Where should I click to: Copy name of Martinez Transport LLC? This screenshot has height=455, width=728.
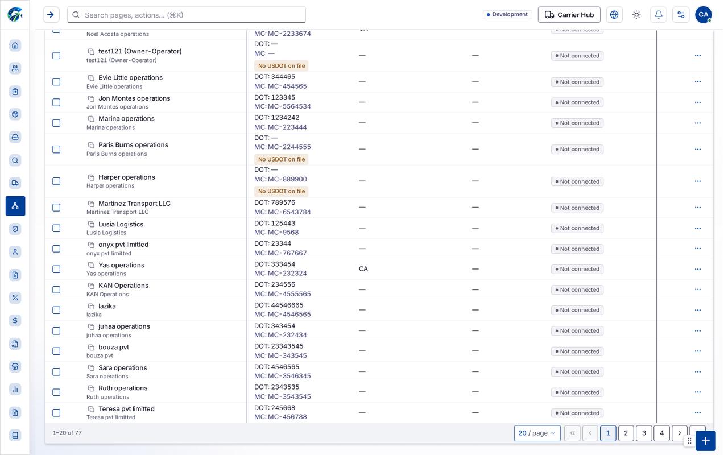(x=91, y=204)
